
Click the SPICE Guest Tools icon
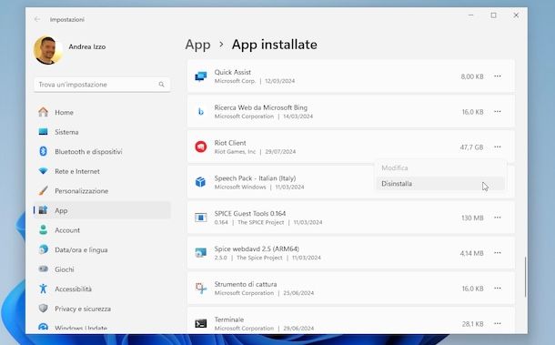coord(201,218)
